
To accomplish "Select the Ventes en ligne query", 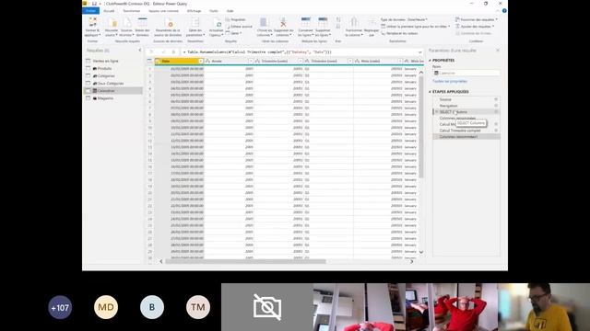I will (x=112, y=61).
